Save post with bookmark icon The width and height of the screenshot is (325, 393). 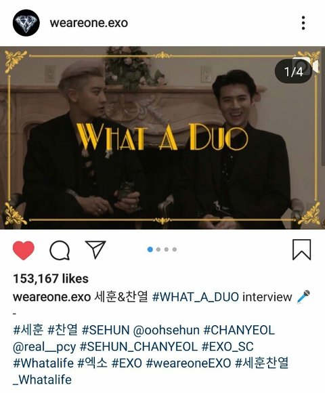point(302,249)
